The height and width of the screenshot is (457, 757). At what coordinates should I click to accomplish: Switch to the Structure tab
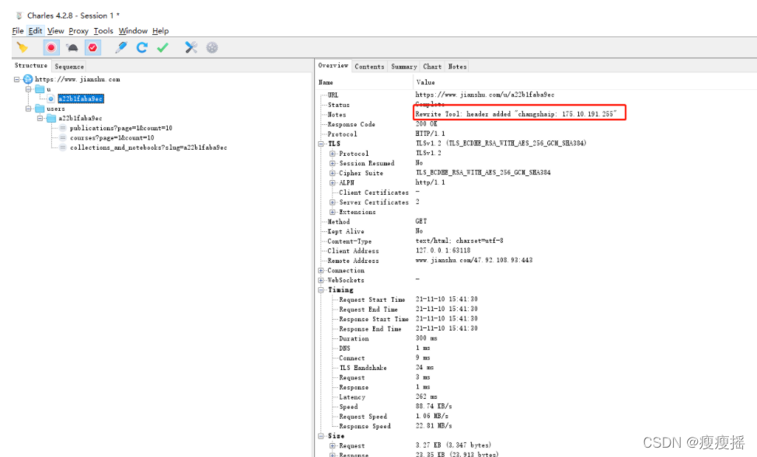[31, 65]
